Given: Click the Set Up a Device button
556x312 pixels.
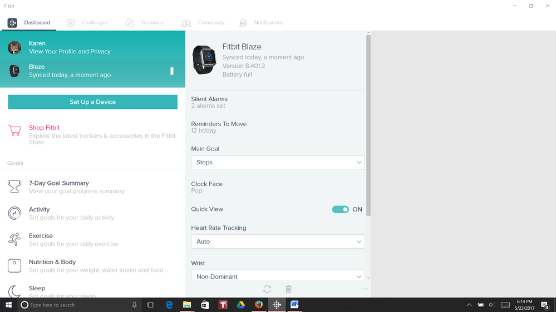Looking at the screenshot, I should click(92, 102).
